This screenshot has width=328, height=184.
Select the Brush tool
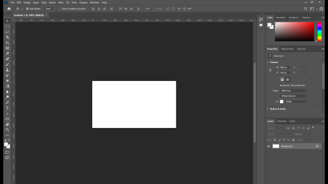click(x=7, y=65)
